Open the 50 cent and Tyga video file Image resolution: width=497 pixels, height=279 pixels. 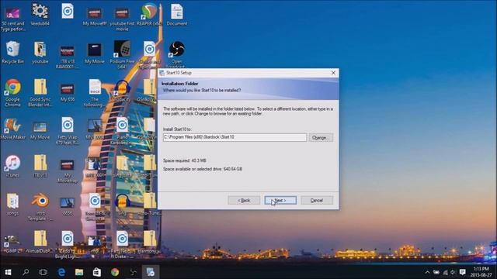[x=12, y=17]
